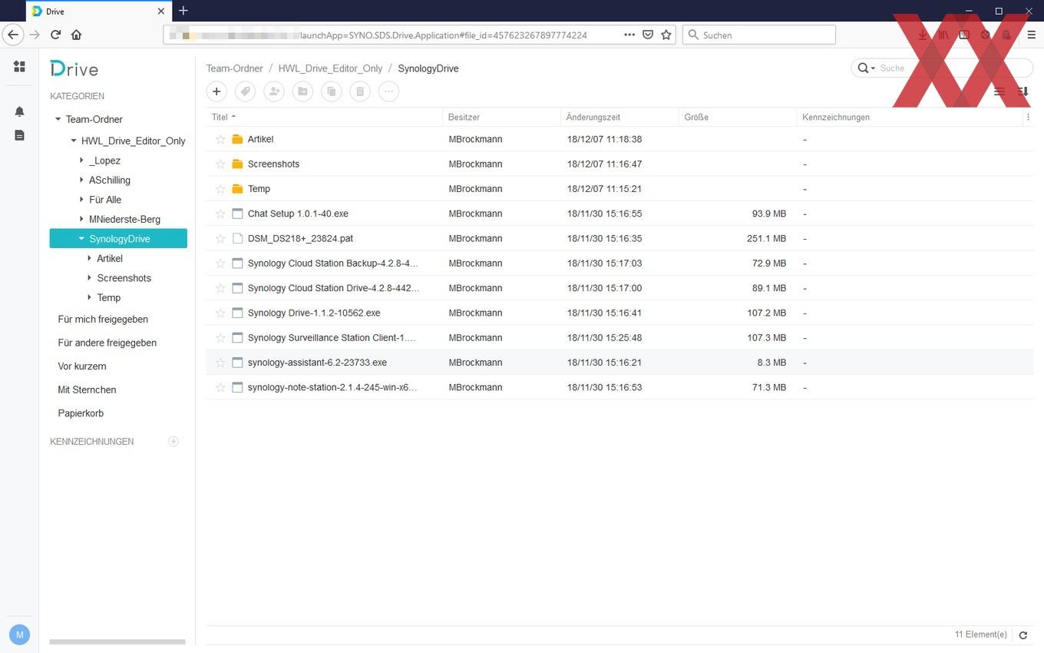Image resolution: width=1044 pixels, height=653 pixels.
Task: Expand the _Lopez folder arrow
Action: (81, 161)
